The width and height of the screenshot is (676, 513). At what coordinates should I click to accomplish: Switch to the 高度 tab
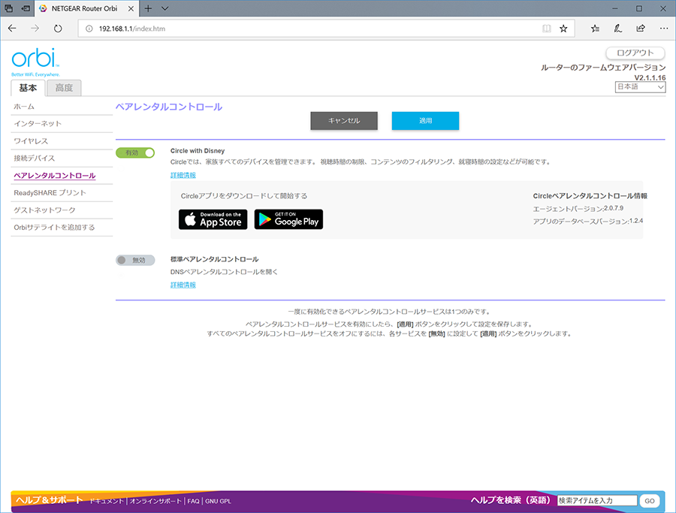click(64, 88)
